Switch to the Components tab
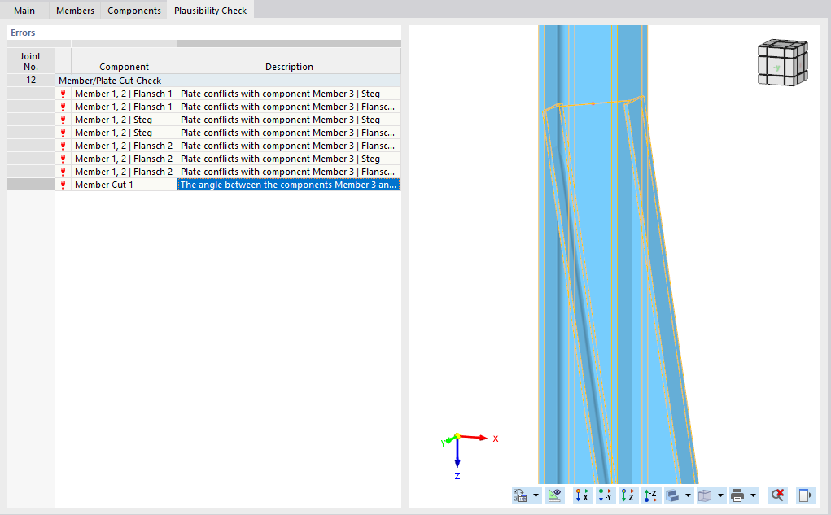This screenshot has width=831, height=515. coord(133,10)
